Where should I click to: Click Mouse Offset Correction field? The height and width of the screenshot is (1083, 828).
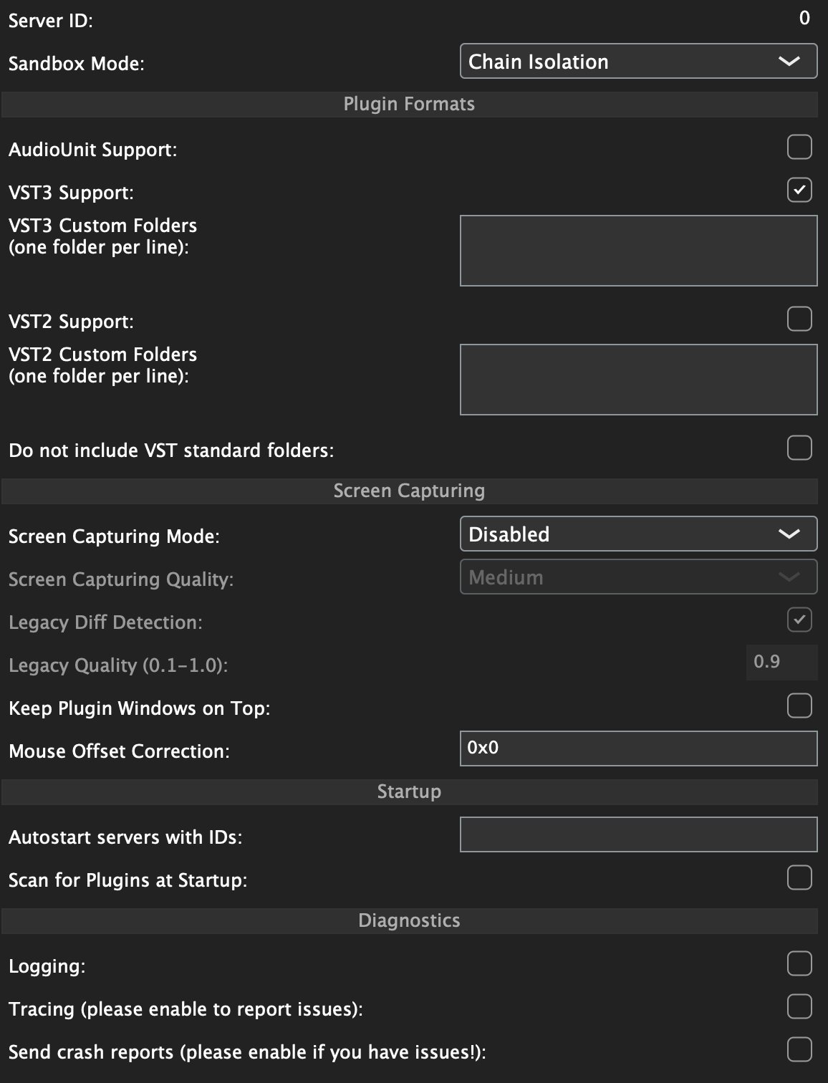tap(638, 749)
